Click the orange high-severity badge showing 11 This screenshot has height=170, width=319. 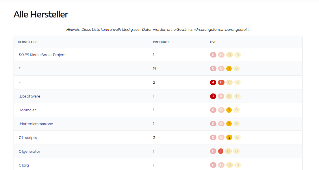pos(221,82)
